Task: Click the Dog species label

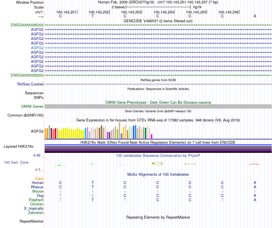Action: (40, 196)
